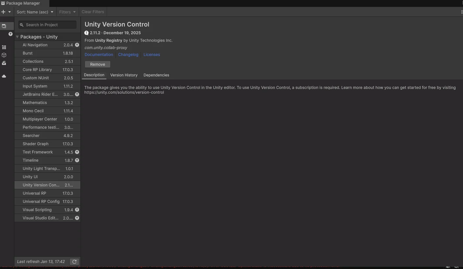Select the Collections package row
This screenshot has height=269, width=463.
(47, 61)
